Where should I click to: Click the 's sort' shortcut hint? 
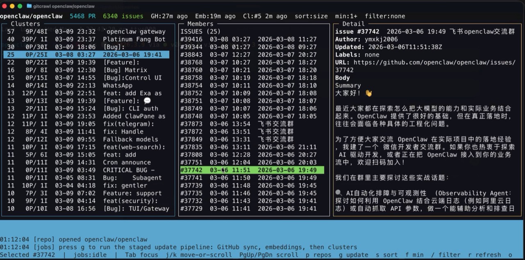coord(387,255)
